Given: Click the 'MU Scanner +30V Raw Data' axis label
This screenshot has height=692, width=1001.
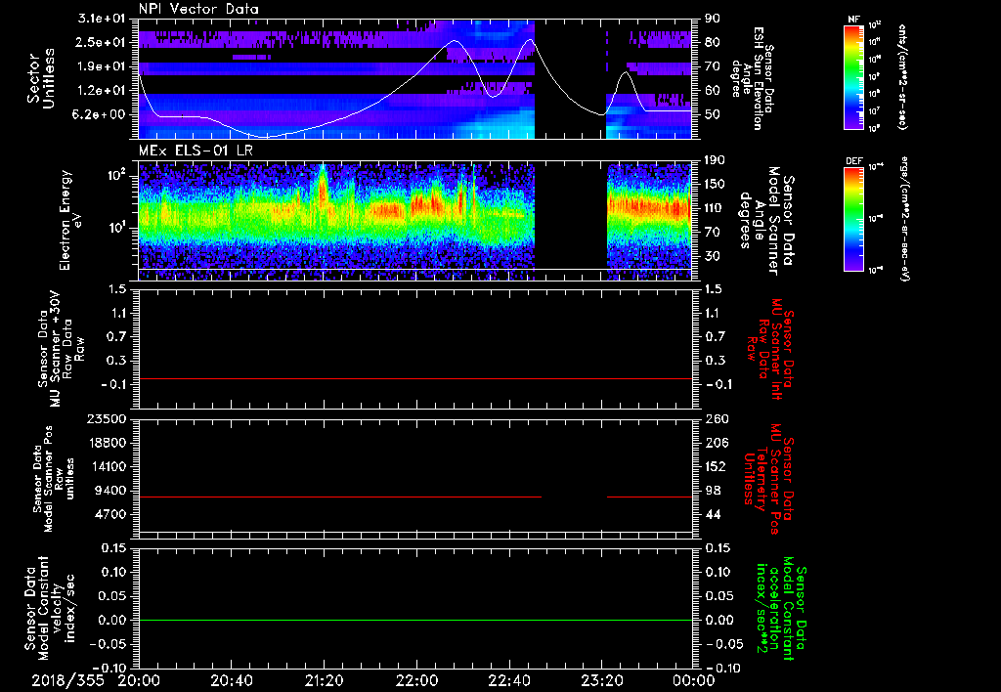Looking at the screenshot, I should coord(62,349).
